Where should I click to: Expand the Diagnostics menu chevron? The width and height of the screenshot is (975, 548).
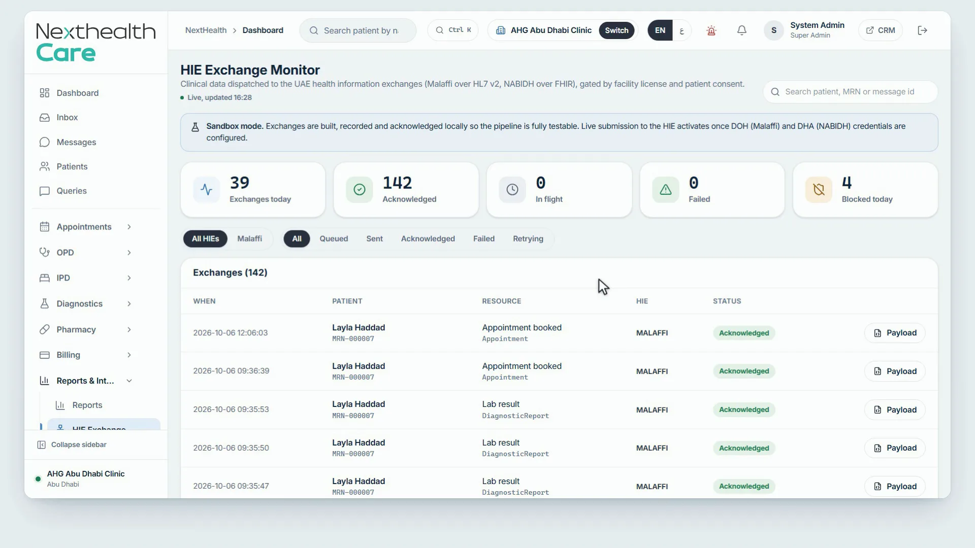pos(129,304)
